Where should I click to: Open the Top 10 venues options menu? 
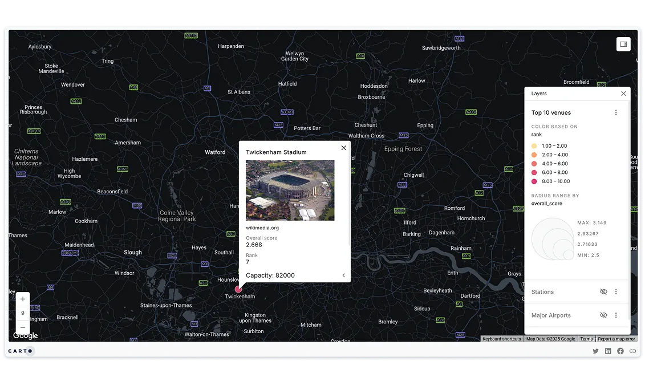[x=616, y=112]
